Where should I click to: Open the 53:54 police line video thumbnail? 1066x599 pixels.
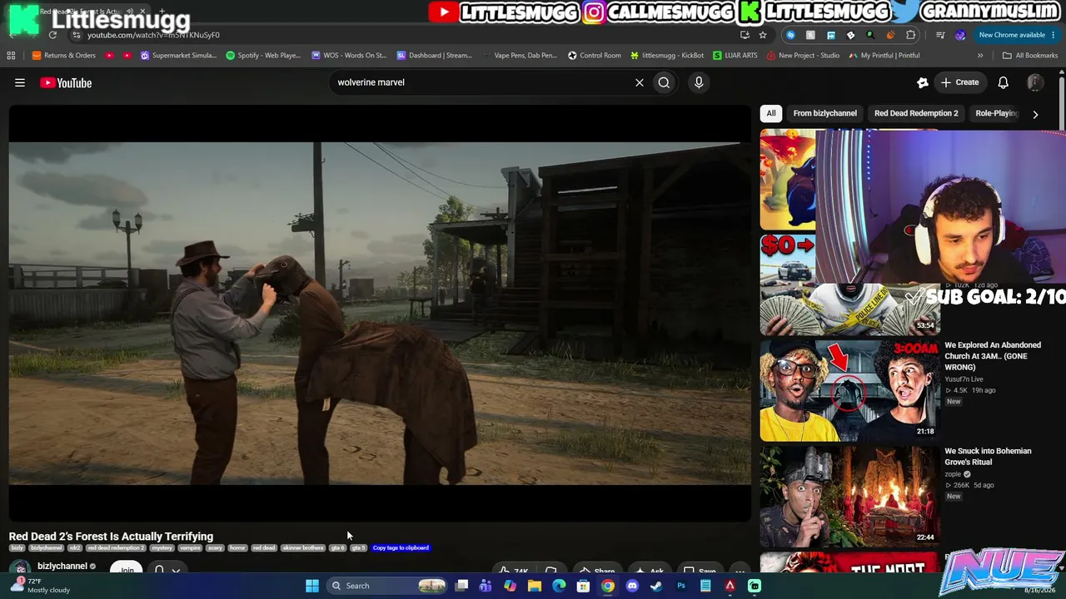coord(849,309)
